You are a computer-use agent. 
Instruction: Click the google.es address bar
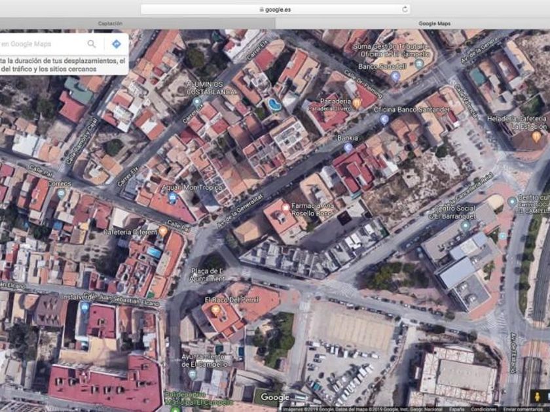pos(275,9)
